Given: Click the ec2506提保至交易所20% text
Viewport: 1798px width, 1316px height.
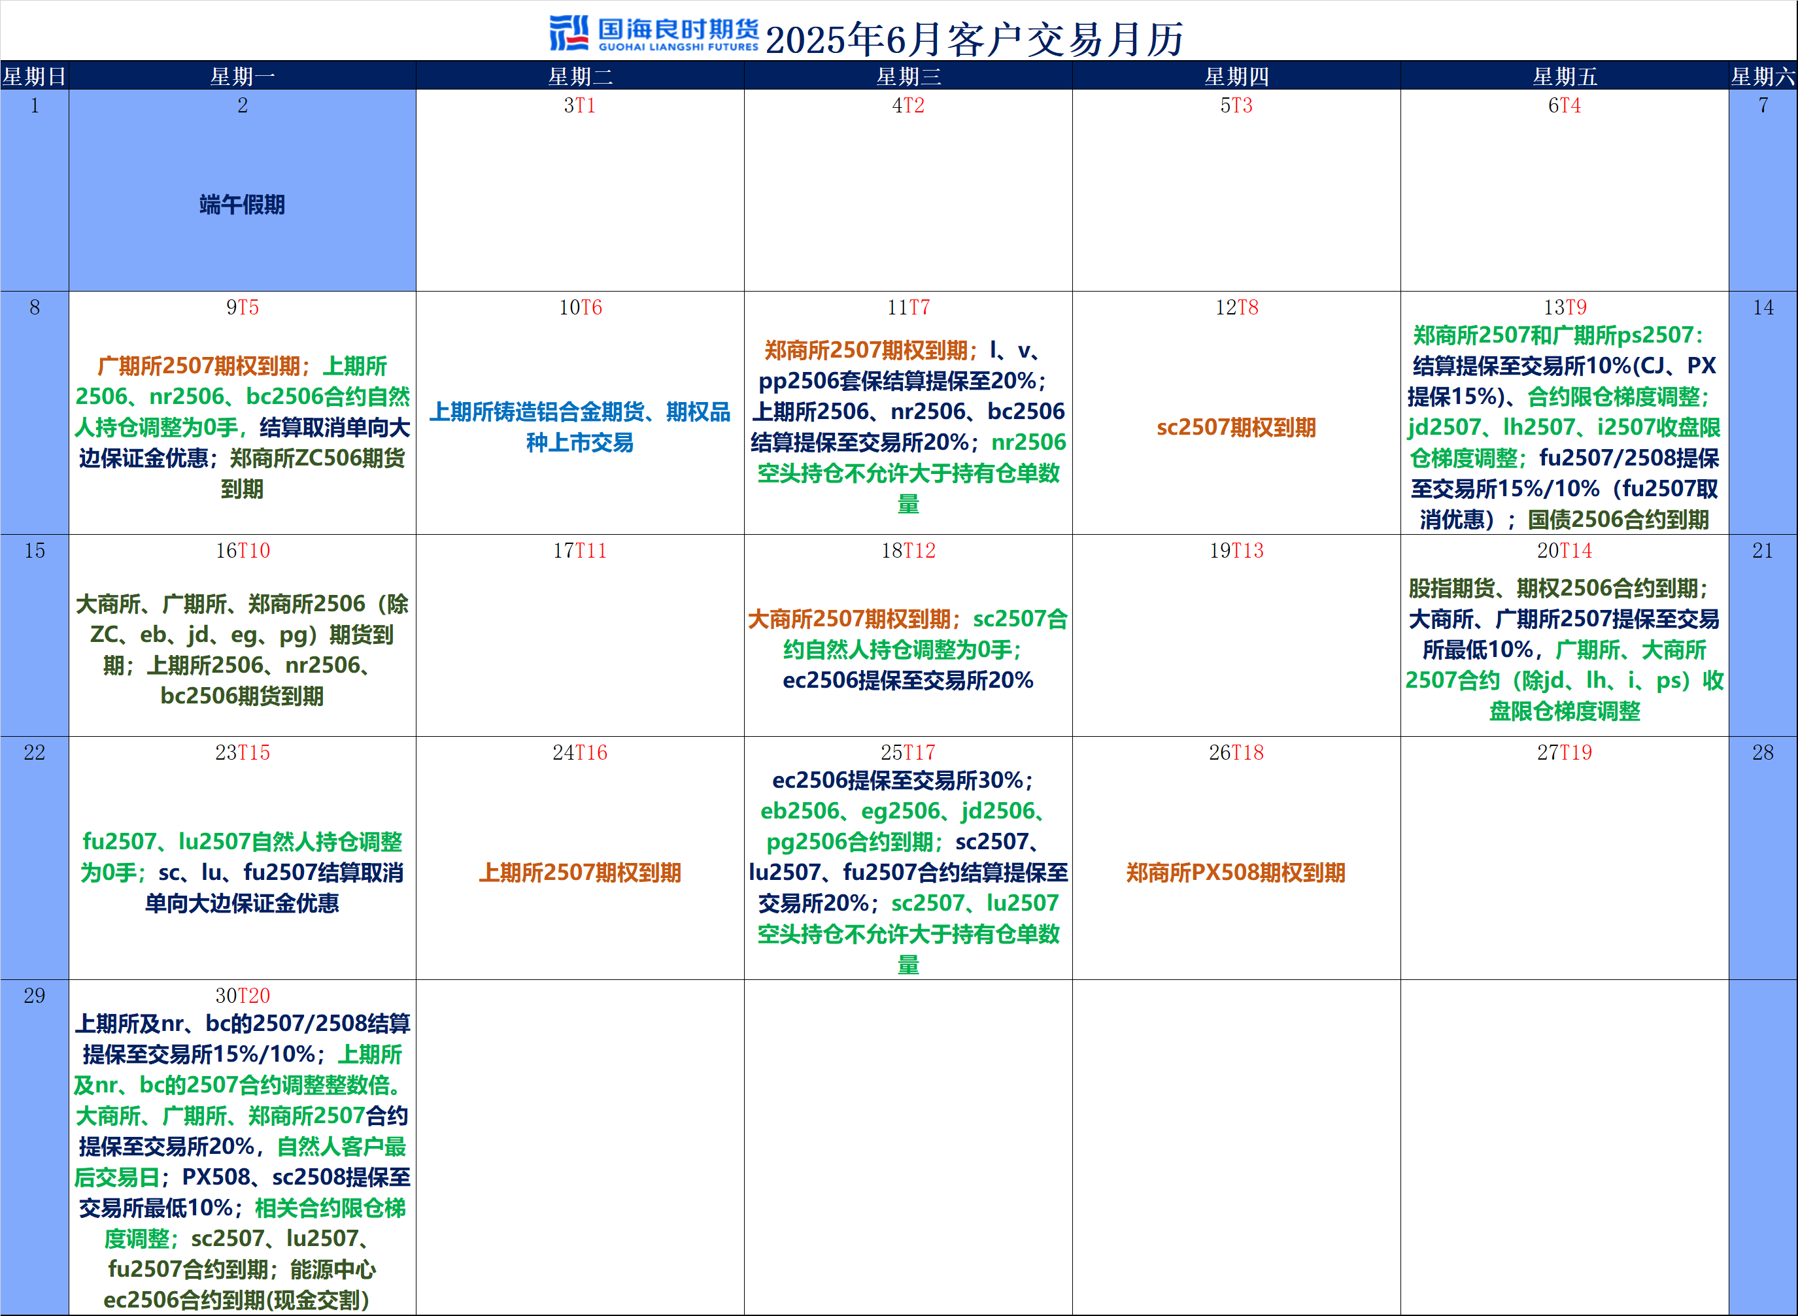Looking at the screenshot, I should [x=908, y=681].
